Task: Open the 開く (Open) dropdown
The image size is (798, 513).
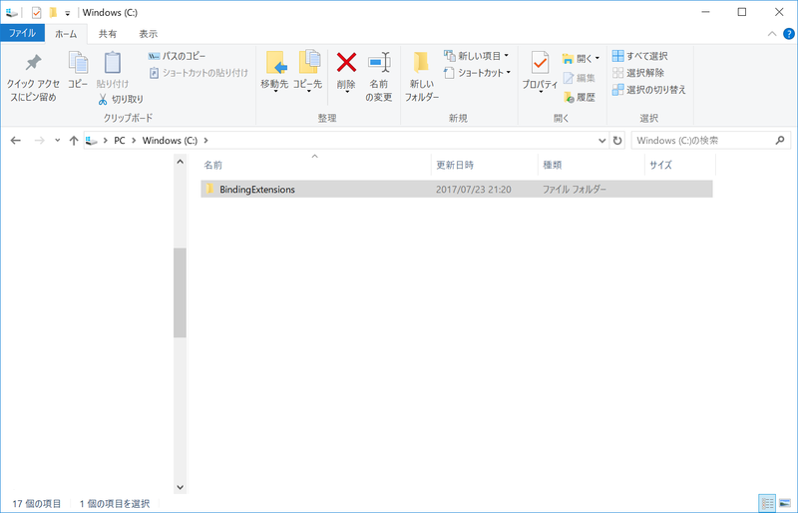Action: tap(582, 59)
